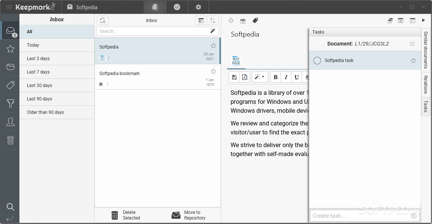Select the TEXT PACK attachment tab
432x224 pixels.
point(236,61)
